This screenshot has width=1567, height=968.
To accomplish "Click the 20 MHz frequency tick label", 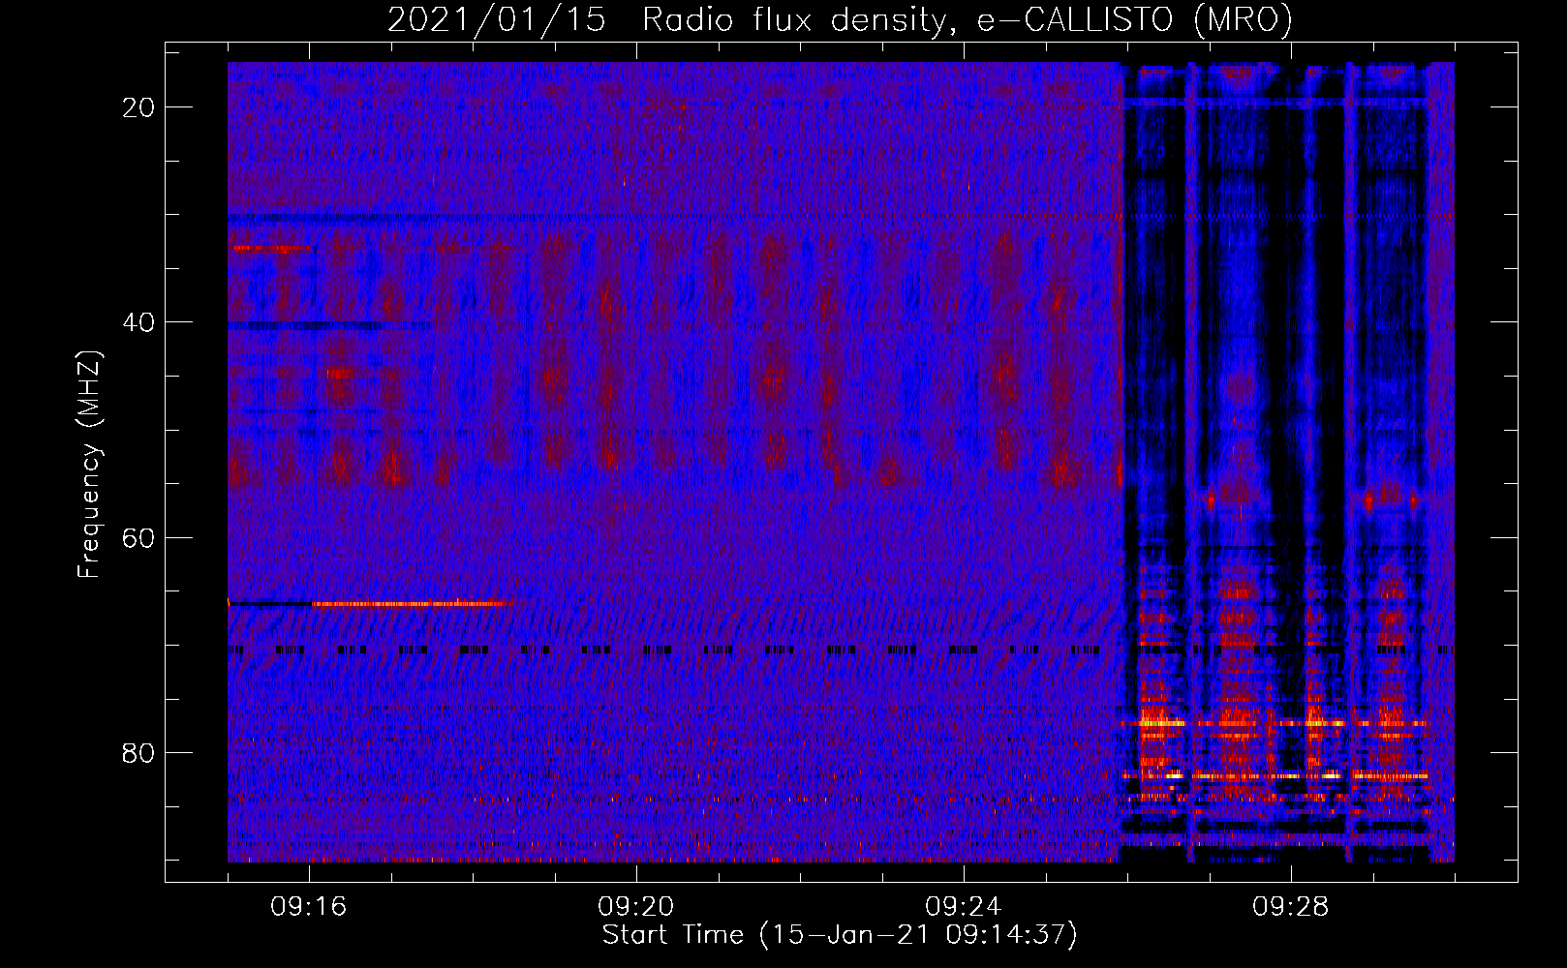I will (x=139, y=107).
